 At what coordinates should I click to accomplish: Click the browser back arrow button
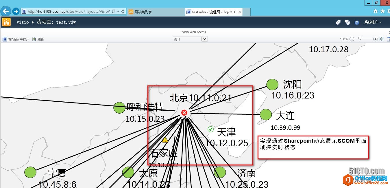pos(6,12)
